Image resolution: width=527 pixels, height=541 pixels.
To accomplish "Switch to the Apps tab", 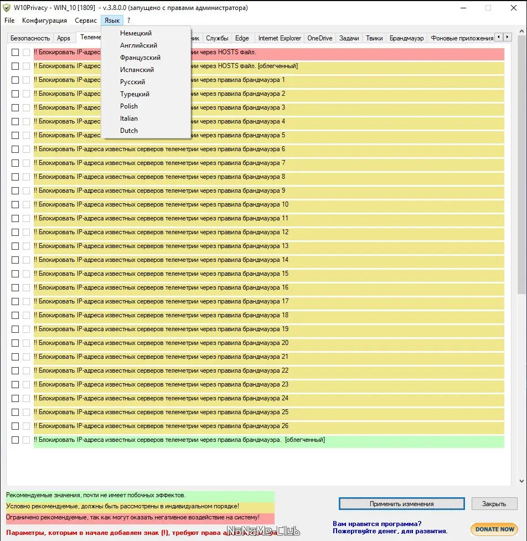I will (64, 38).
